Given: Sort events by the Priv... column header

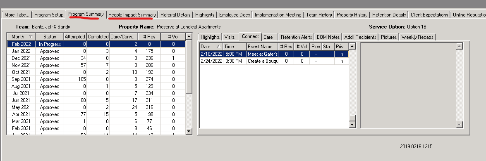Looking at the screenshot, I should tap(342, 46).
